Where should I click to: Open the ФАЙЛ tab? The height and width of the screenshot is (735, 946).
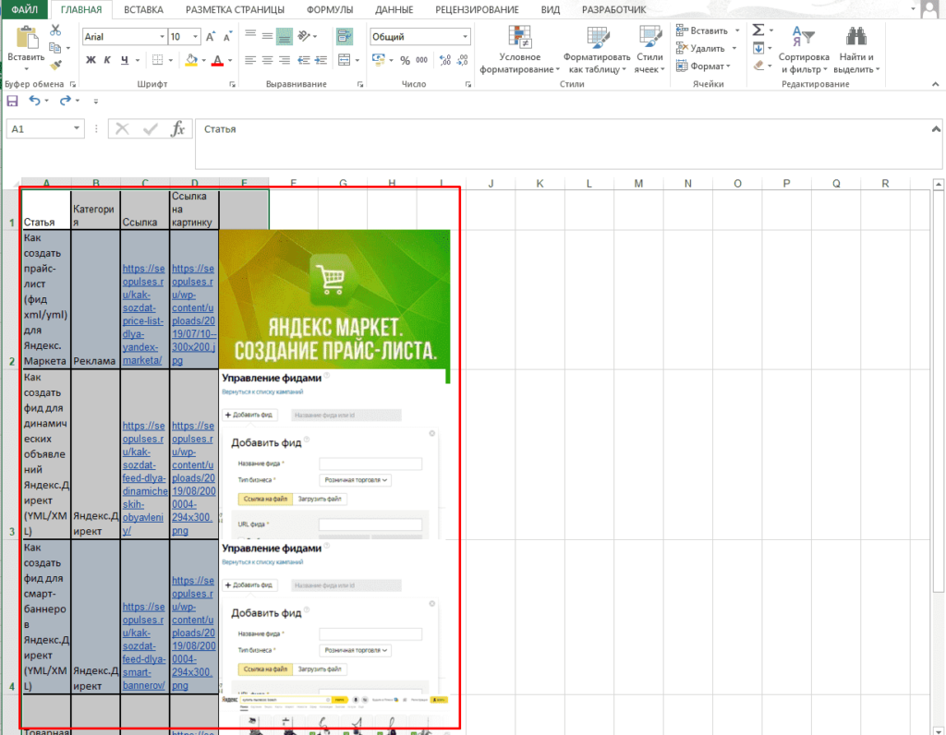tap(25, 9)
